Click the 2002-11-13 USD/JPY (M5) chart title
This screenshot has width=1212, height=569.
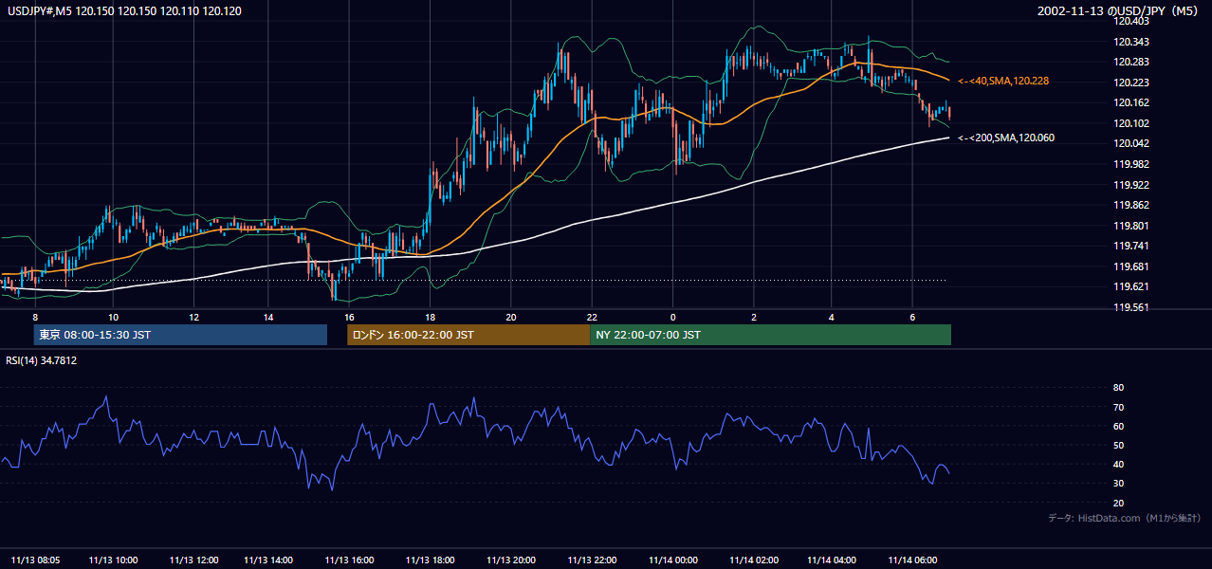point(1119,10)
